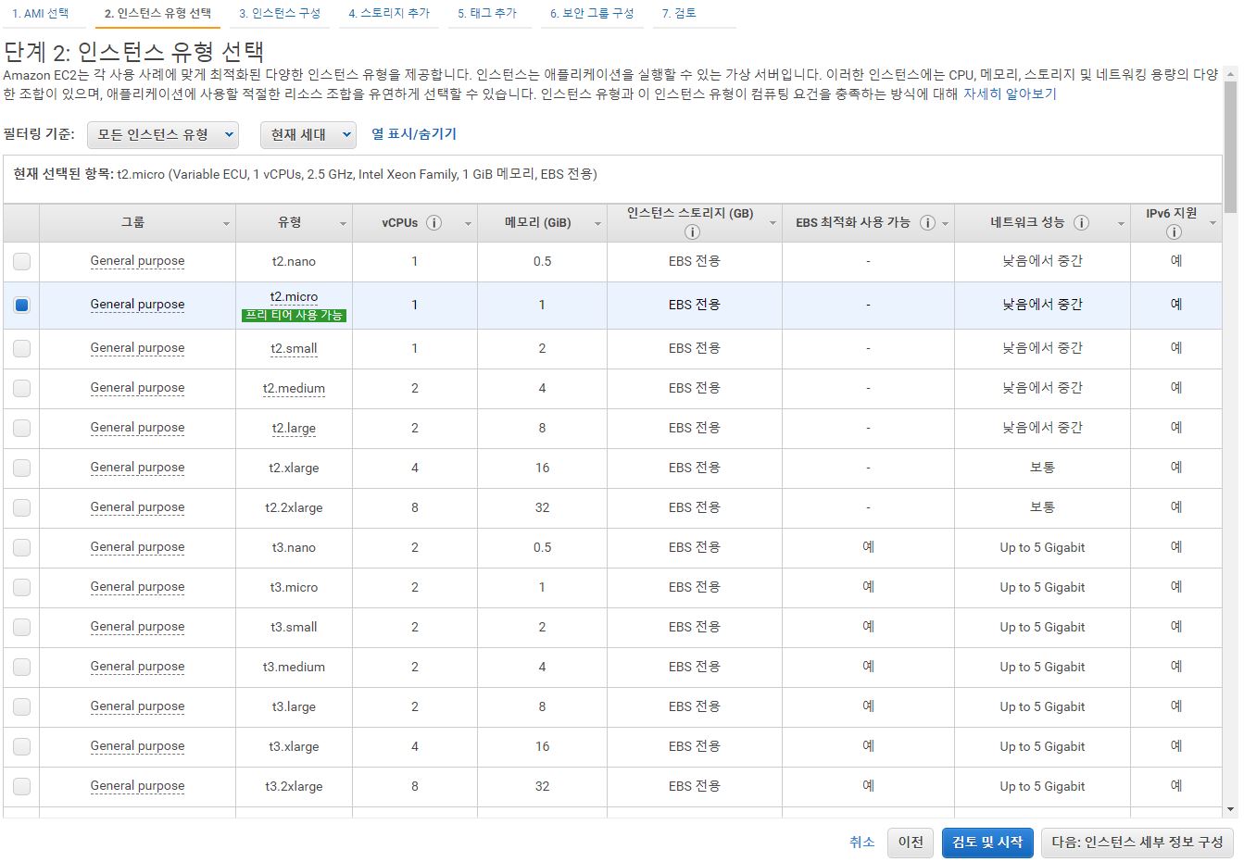This screenshot has height=862, width=1244.
Task: Click the t2.medium type cell
Action: (294, 388)
